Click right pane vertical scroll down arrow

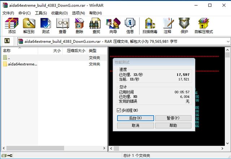(x=228, y=143)
